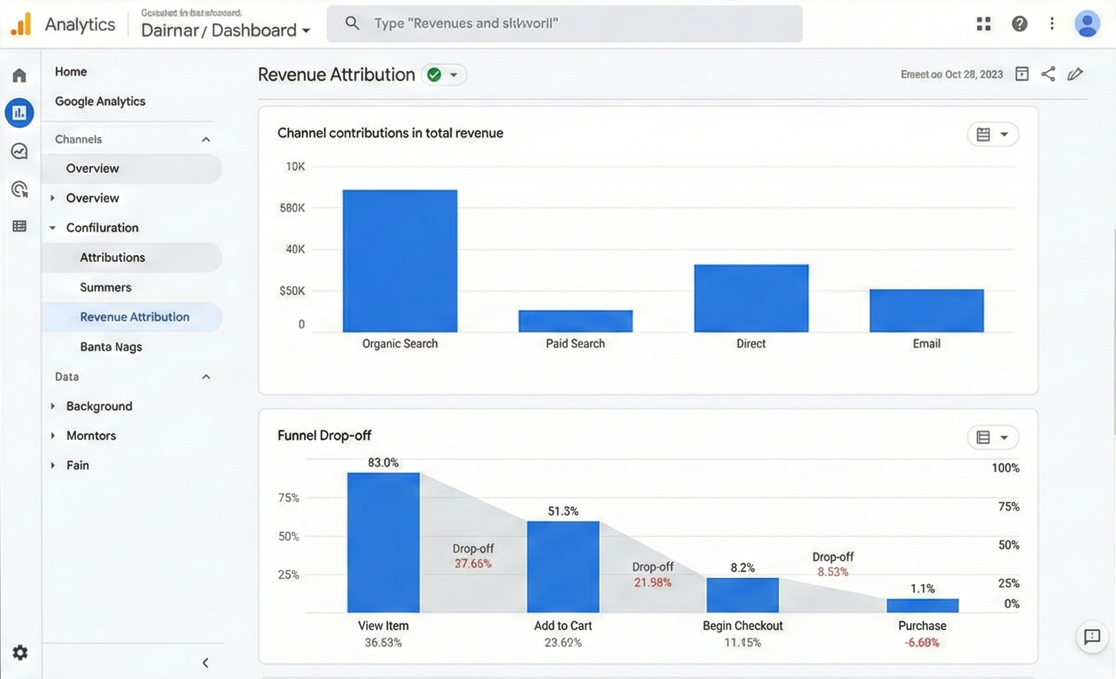Collapse the Channels section
This screenshot has height=679, width=1116.
(206, 140)
